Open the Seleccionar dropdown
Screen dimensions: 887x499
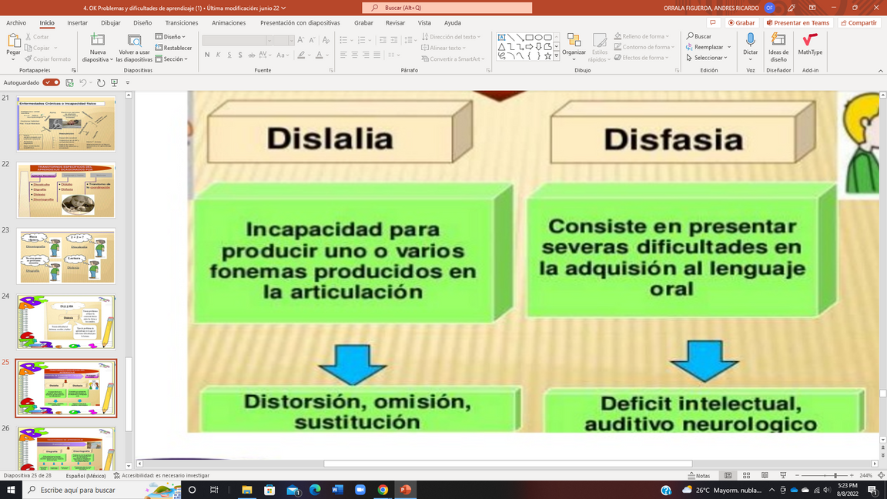(x=707, y=58)
